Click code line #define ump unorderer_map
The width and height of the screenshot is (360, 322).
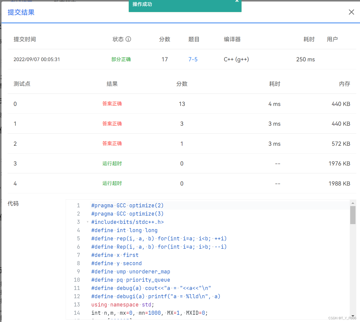131,272
